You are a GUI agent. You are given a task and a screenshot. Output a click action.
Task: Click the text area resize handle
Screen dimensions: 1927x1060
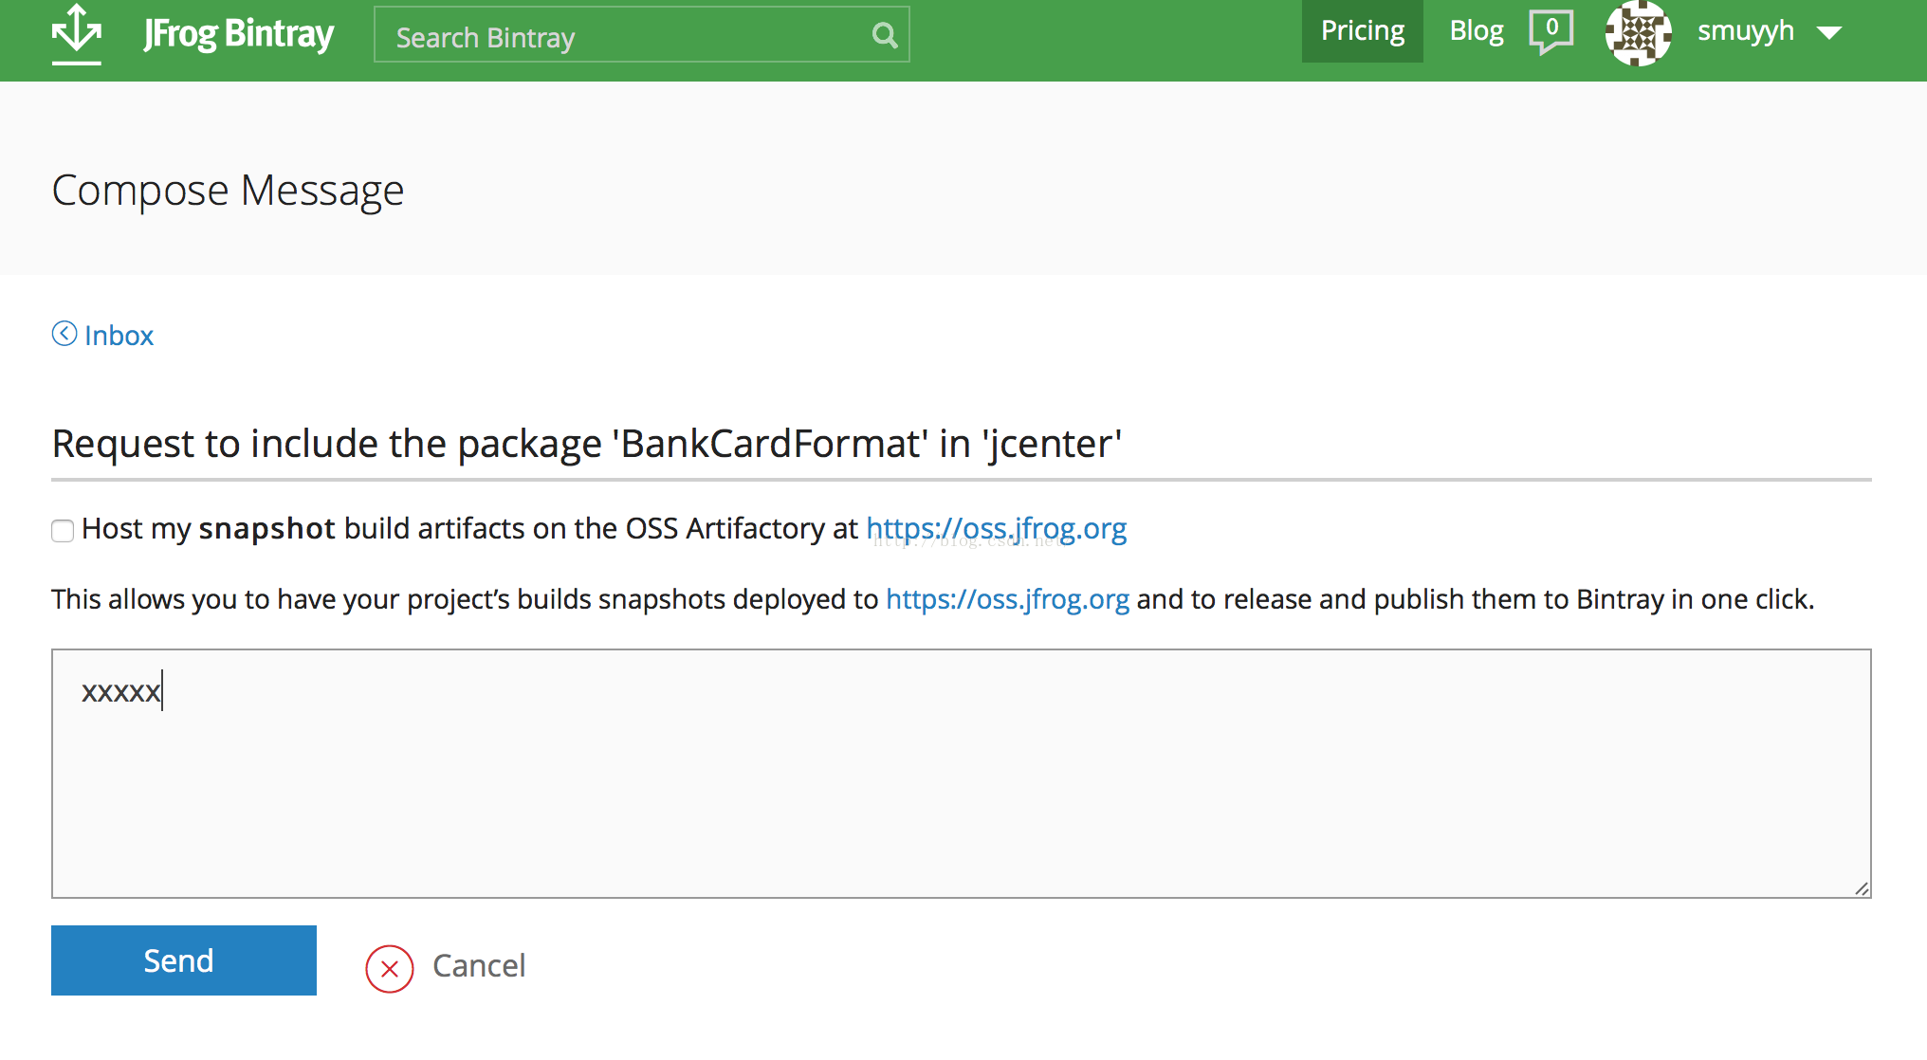pos(1862,888)
